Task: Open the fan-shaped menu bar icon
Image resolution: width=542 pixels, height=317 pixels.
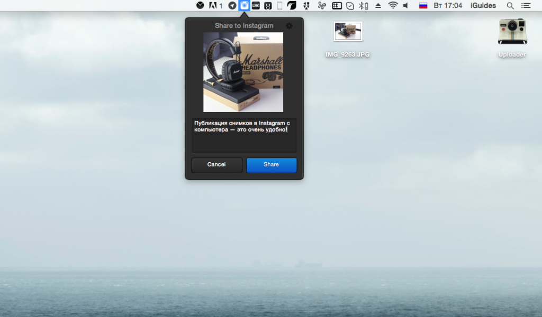Action: click(x=322, y=5)
